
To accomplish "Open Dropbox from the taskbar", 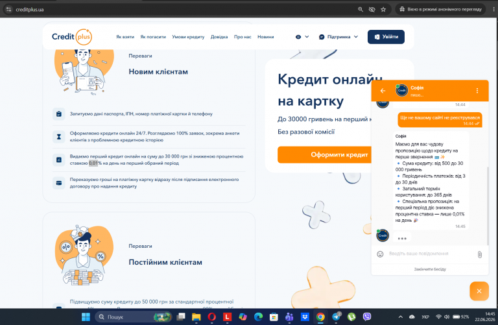I will [x=305, y=317].
